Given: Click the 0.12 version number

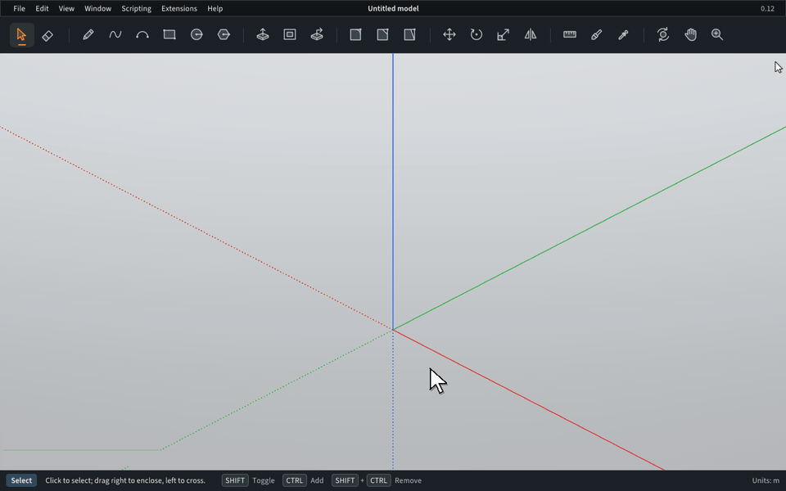Looking at the screenshot, I should point(767,8).
